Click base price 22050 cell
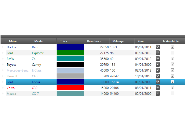 tap(96, 47)
